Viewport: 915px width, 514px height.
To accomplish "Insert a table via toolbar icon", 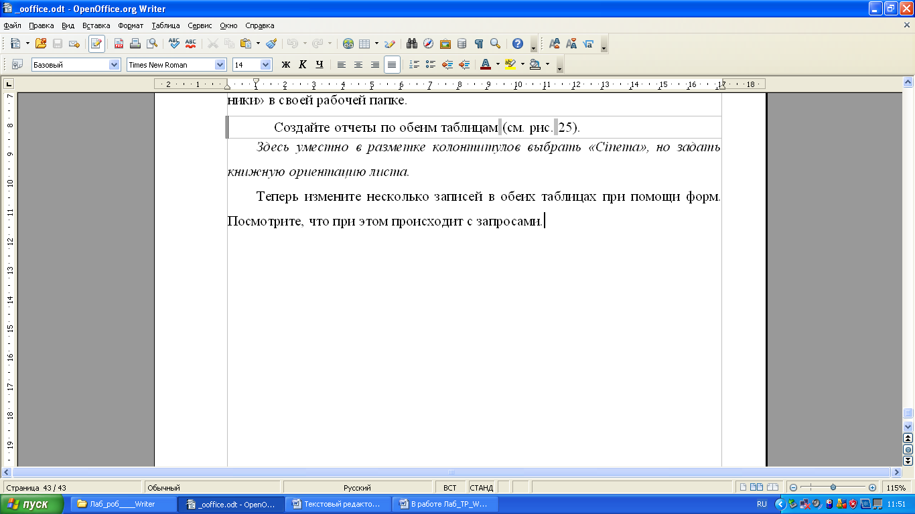I will click(364, 44).
